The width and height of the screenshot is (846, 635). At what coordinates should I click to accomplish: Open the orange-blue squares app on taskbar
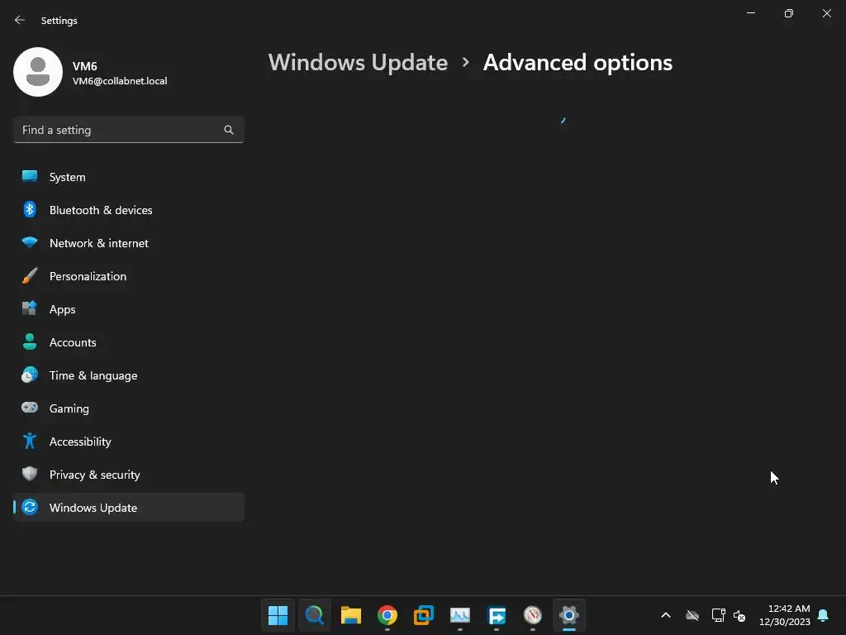(424, 615)
